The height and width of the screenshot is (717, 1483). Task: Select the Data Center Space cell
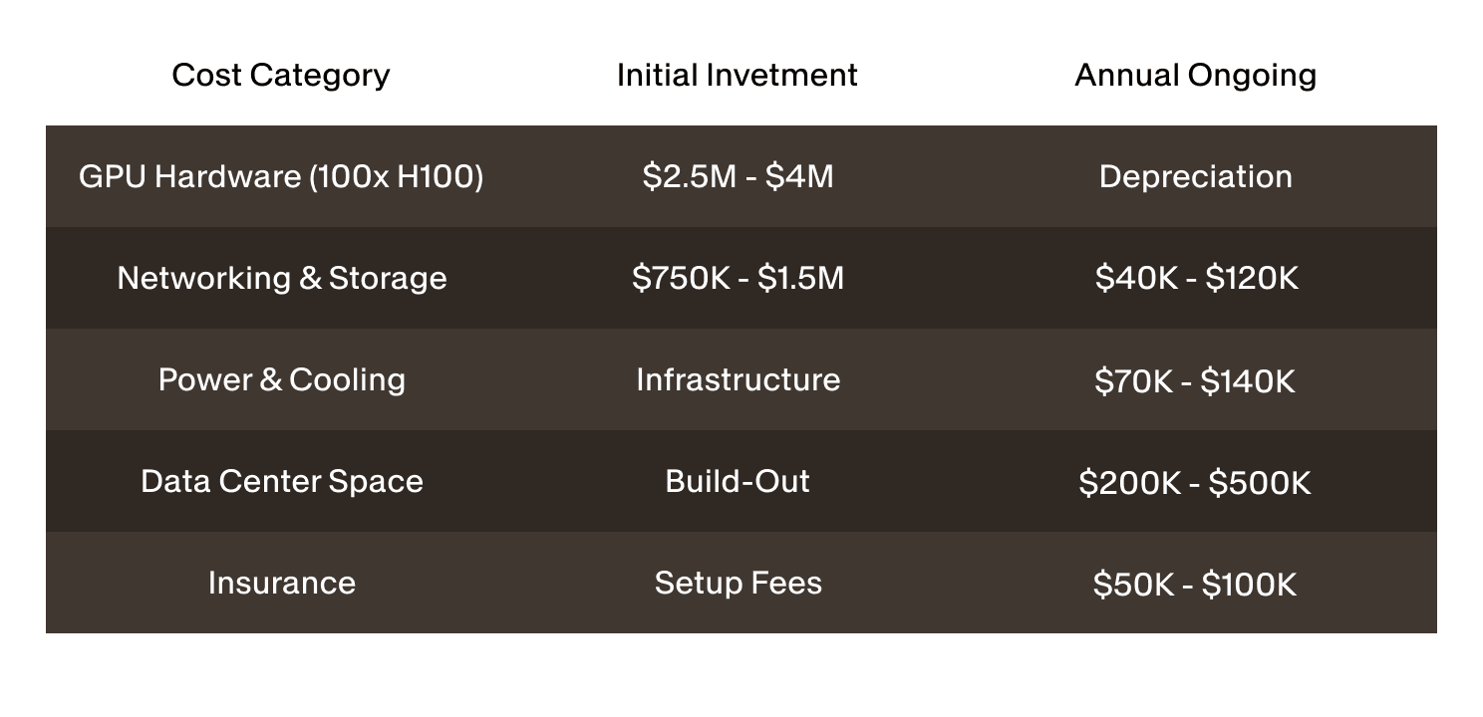click(282, 482)
